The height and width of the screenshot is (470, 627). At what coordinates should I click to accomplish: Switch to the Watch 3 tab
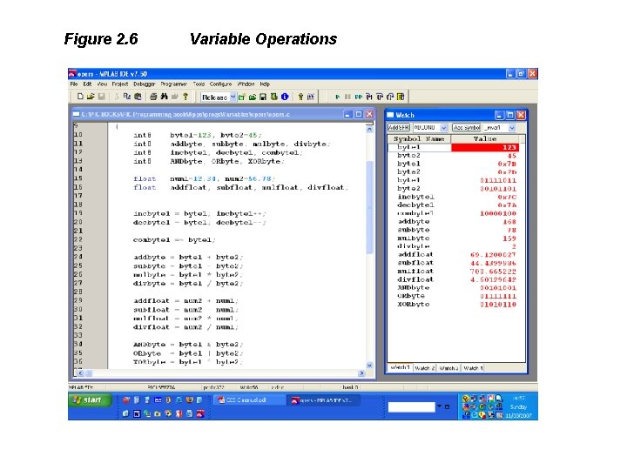coord(448,368)
